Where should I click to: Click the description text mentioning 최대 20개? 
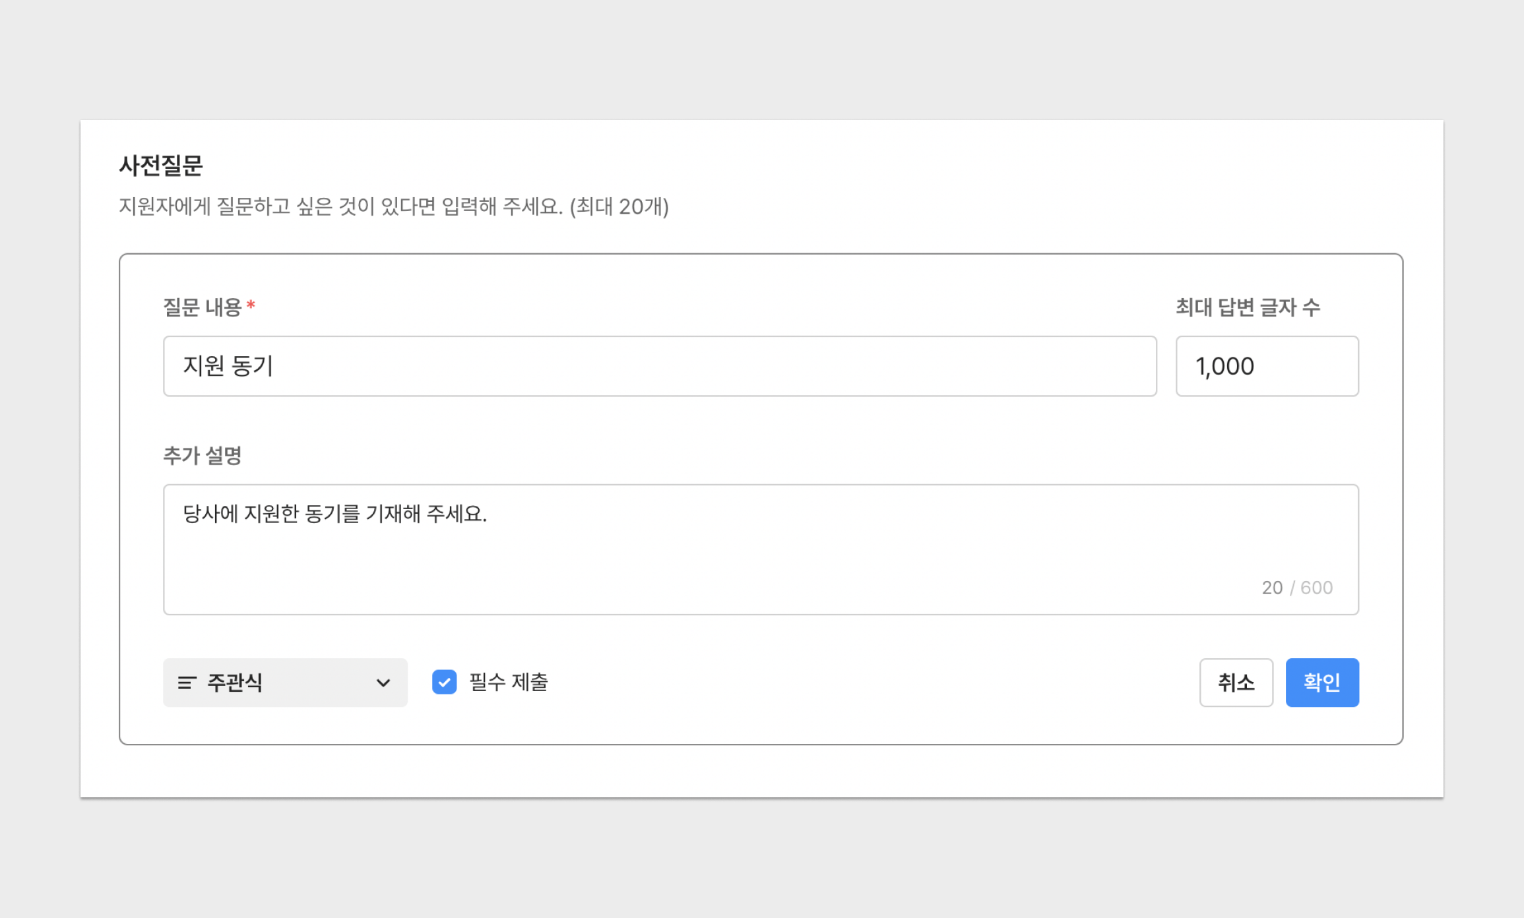(393, 206)
